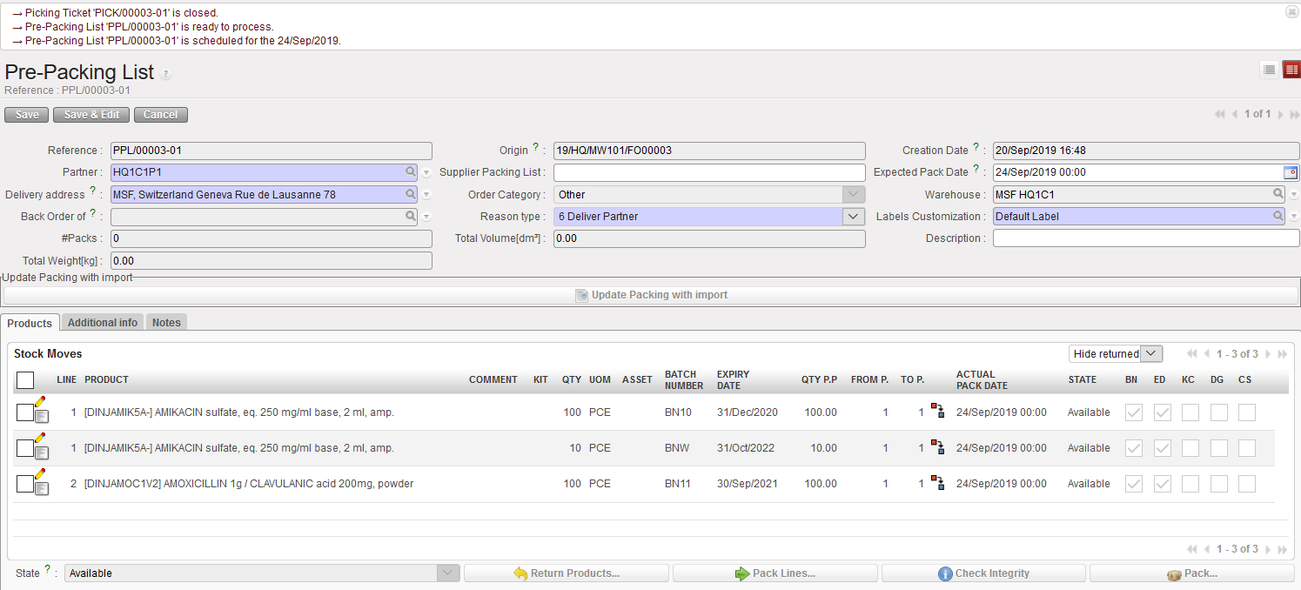The image size is (1301, 590).
Task: Close the notification message banner
Action: tap(1291, 12)
